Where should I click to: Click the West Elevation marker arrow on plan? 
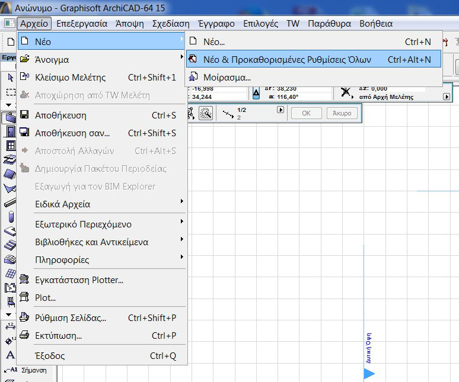(369, 373)
